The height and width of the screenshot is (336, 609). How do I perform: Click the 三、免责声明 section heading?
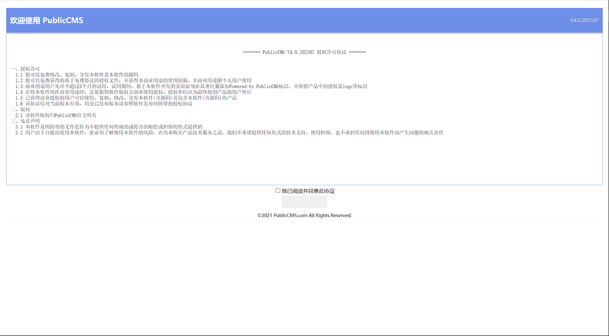pos(25,120)
